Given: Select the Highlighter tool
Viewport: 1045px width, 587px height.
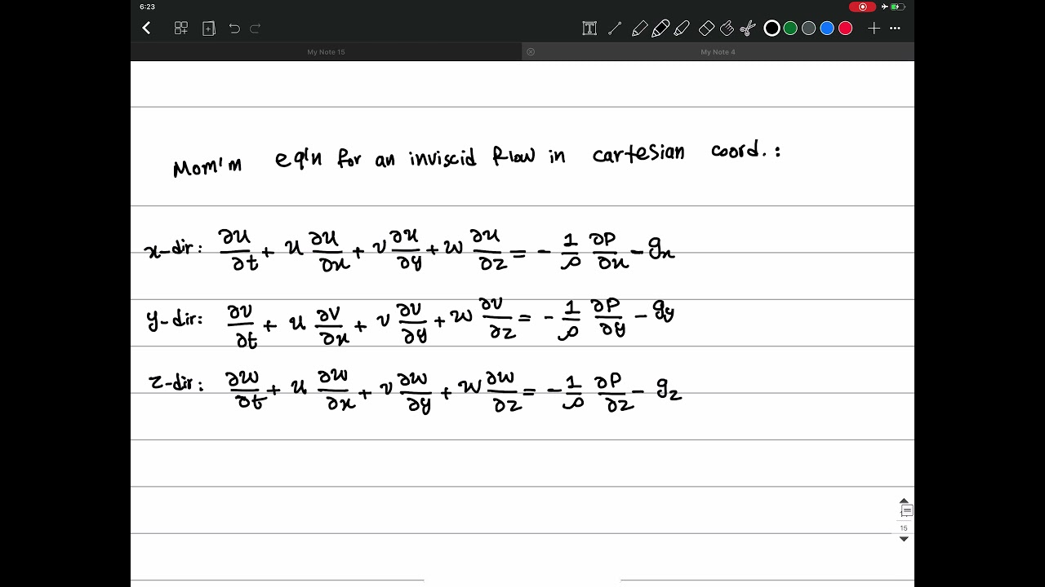Looking at the screenshot, I should tap(683, 29).
